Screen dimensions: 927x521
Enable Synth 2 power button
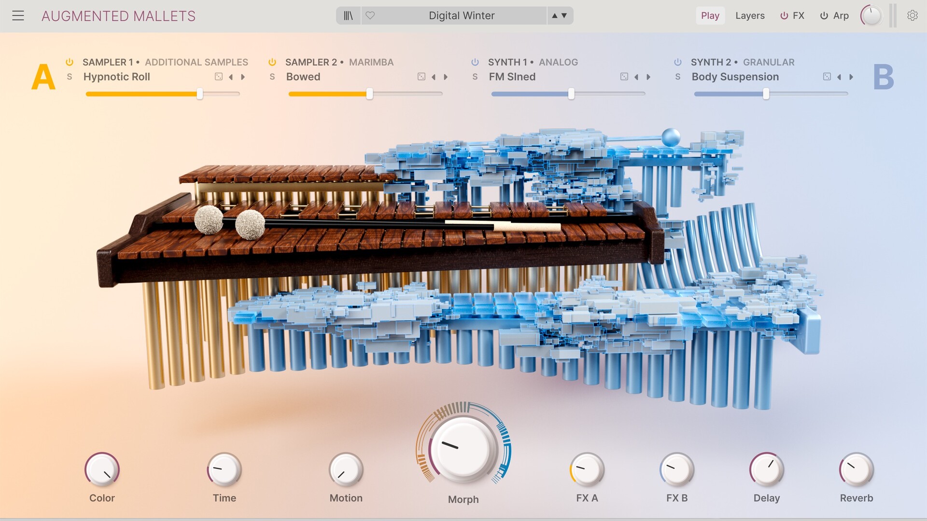click(678, 62)
